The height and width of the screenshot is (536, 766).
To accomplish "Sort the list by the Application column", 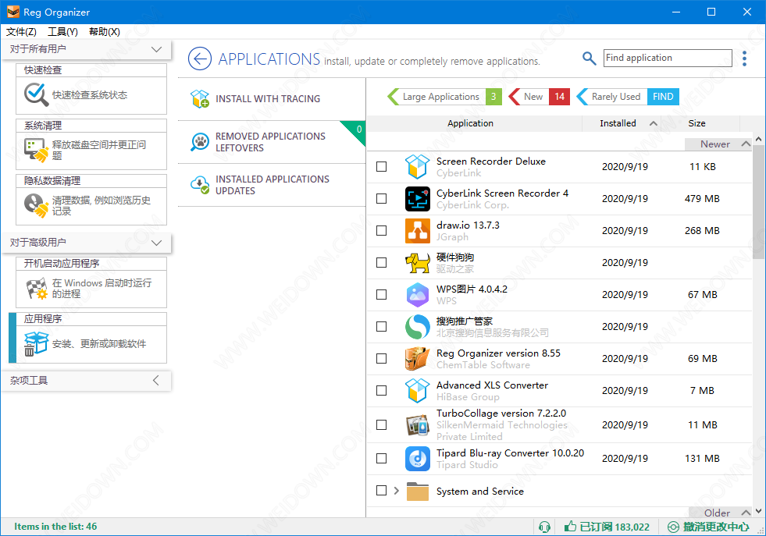I will (x=470, y=123).
